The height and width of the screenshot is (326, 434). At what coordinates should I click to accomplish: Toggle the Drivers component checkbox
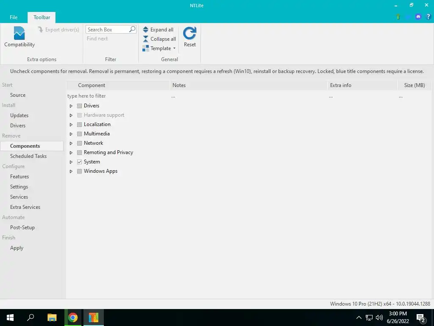tap(79, 106)
